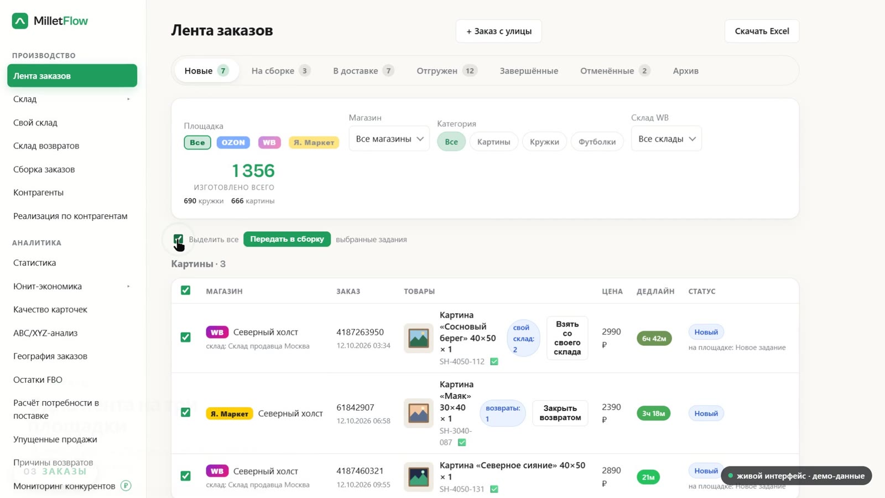Viewport: 885px width, 498px height.
Task: Download orders via Скачать Excel
Action: (762, 31)
